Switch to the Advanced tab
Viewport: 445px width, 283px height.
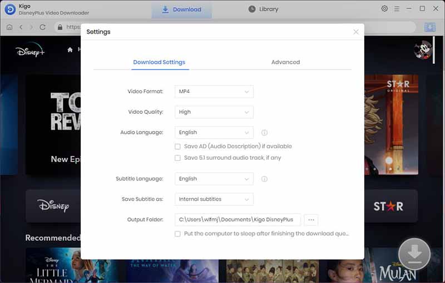pyautogui.click(x=285, y=62)
